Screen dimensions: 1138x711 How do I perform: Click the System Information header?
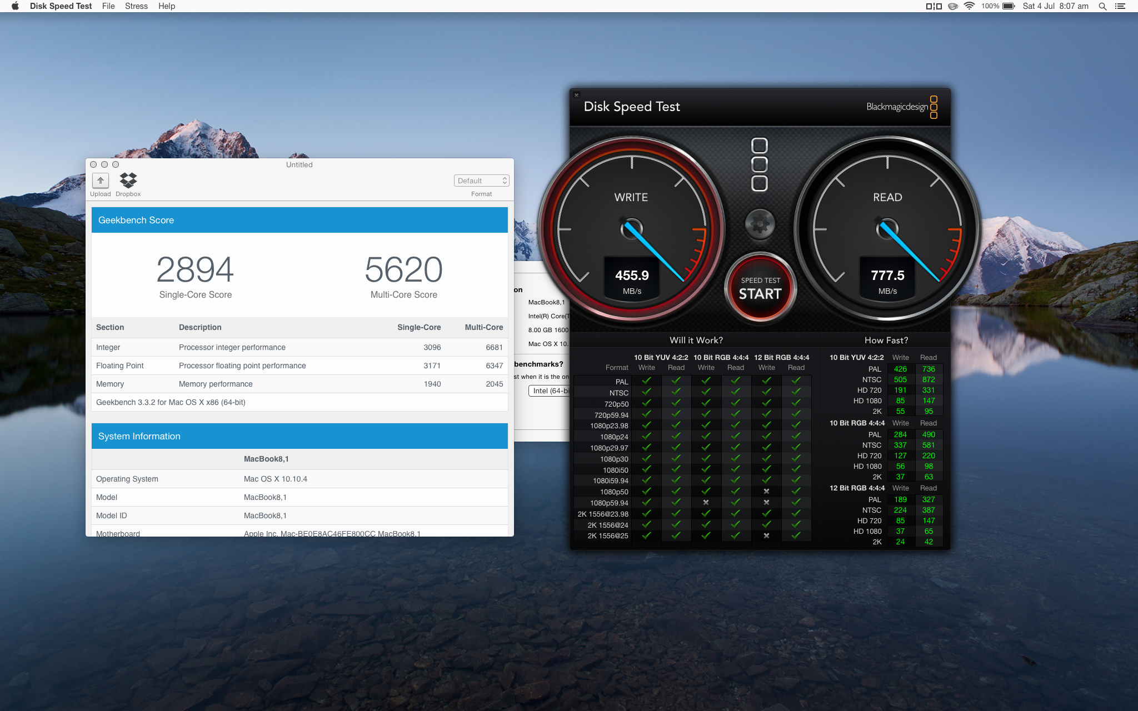pos(300,436)
